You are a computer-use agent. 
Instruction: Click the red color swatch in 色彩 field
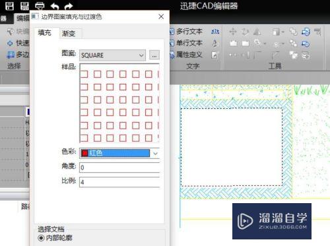(x=84, y=153)
